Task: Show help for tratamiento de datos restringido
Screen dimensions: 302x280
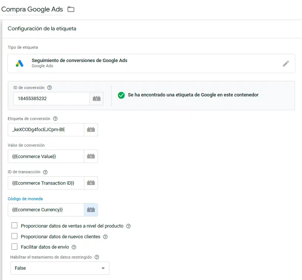Action: coord(97,257)
